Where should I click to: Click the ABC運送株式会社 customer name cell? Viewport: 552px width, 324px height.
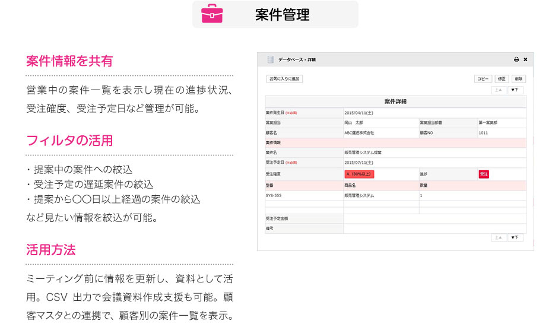[360, 133]
